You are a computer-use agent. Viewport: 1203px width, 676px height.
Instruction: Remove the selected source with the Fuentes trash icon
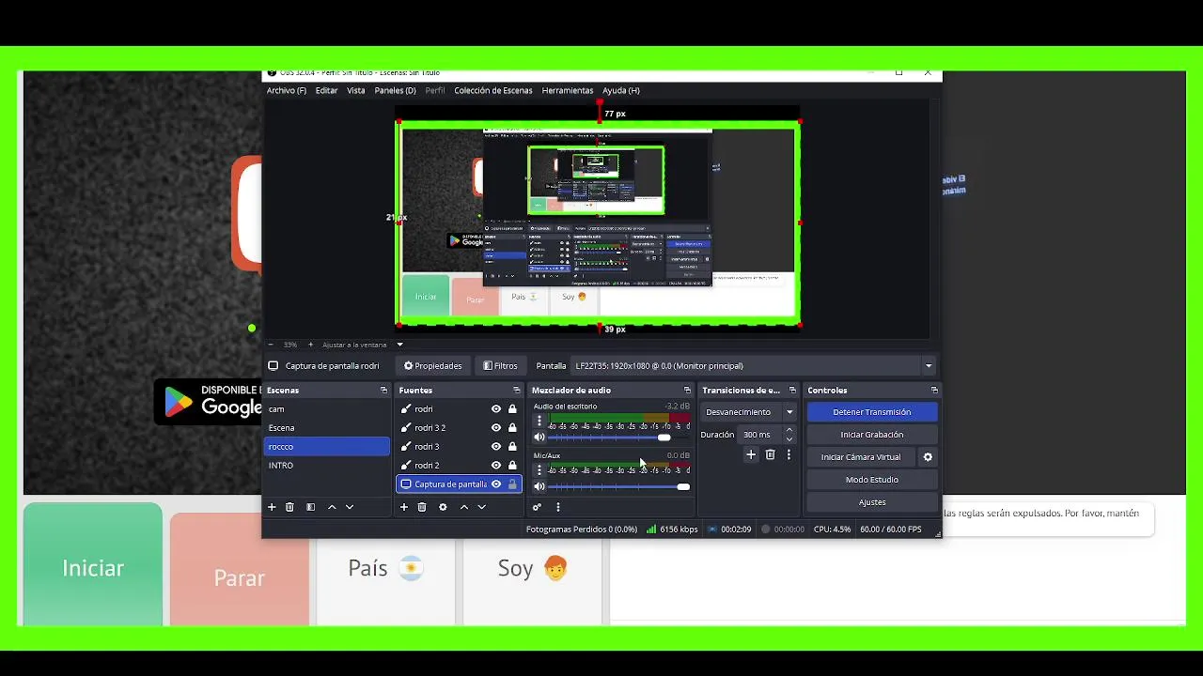(422, 507)
